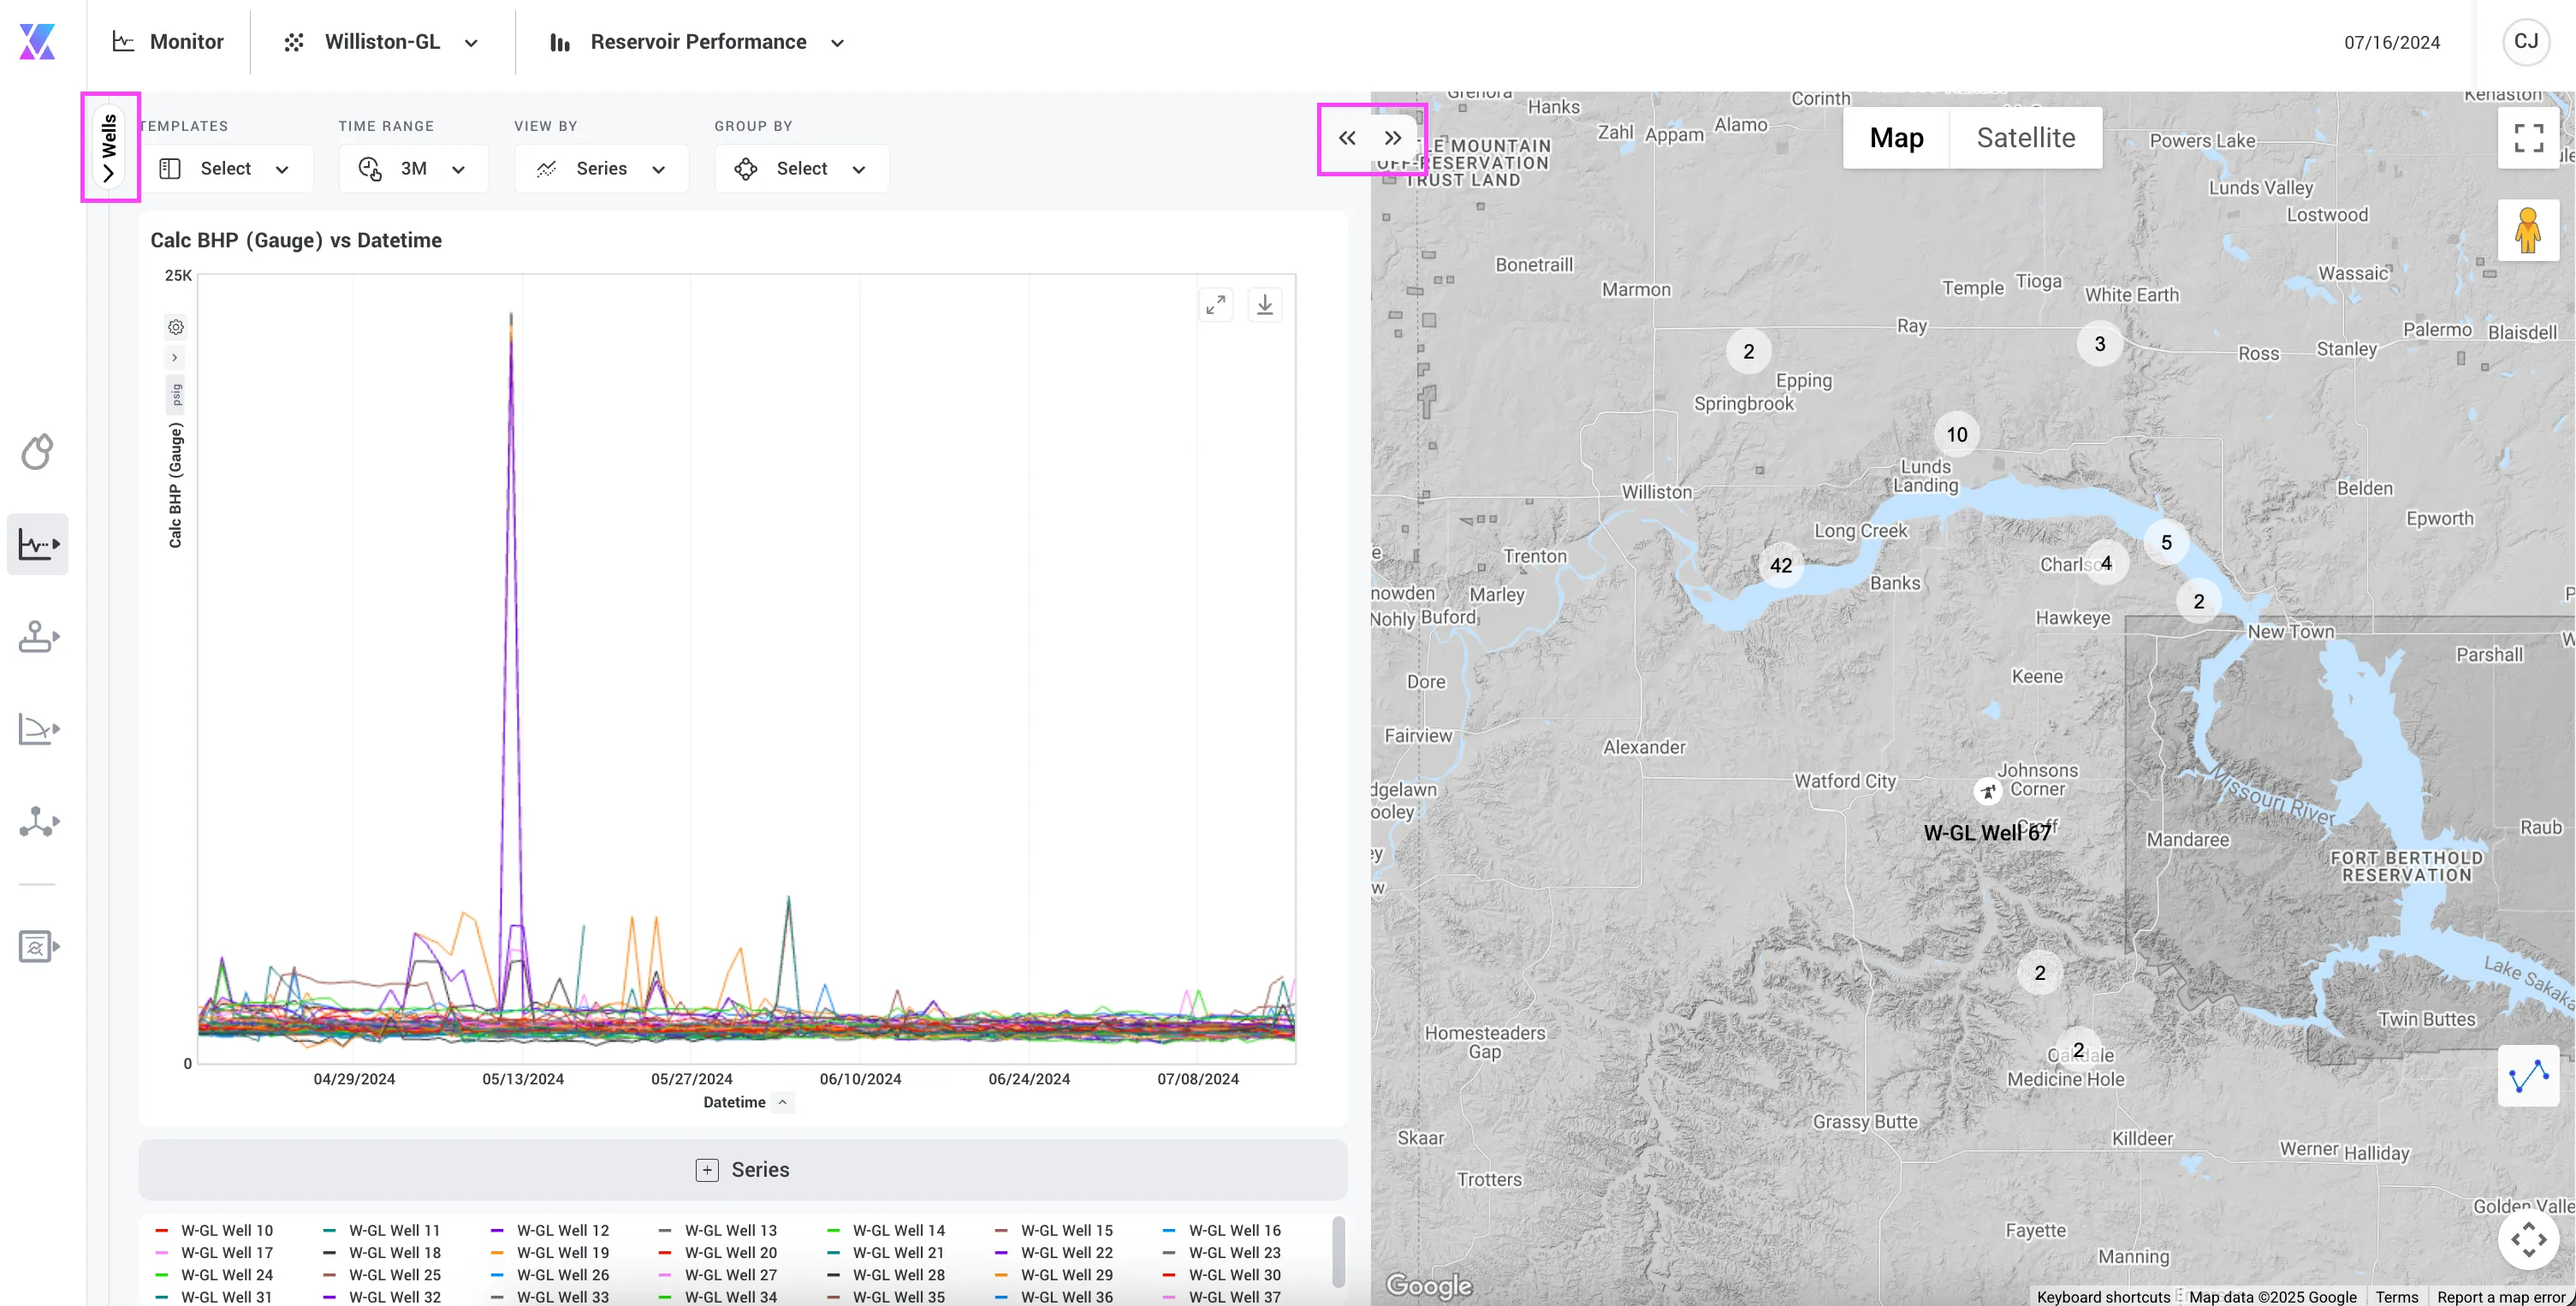Open the CJ user profile button
This screenshot has height=1306, width=2576.
[2526, 42]
